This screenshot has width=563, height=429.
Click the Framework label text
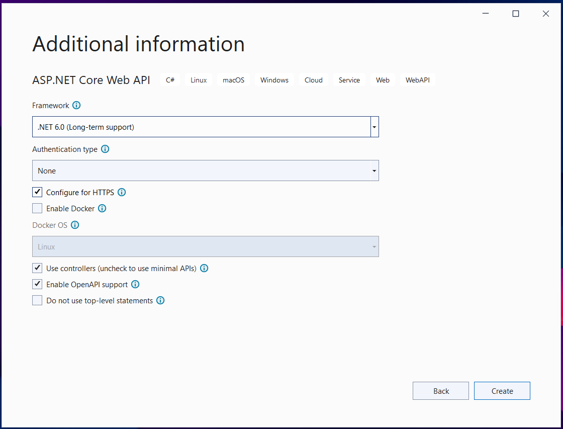pos(51,105)
